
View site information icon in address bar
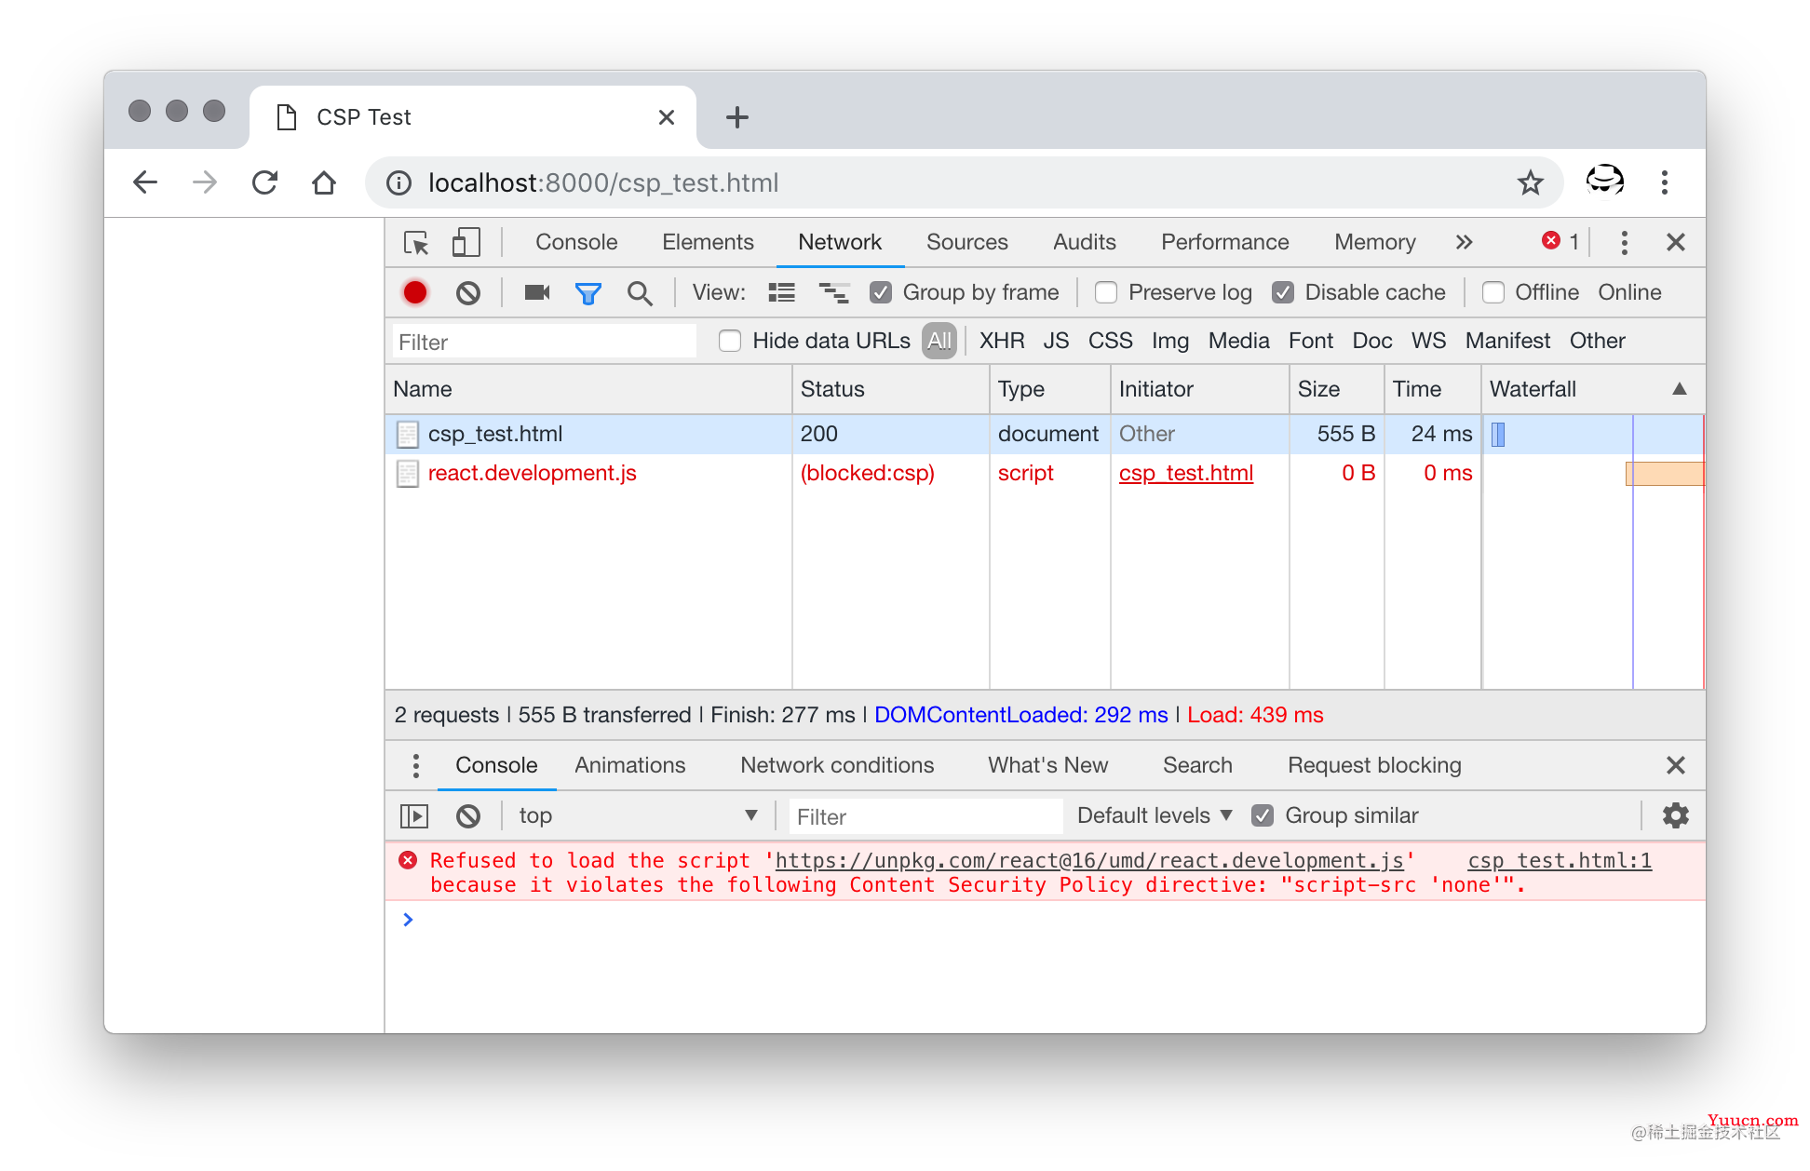click(x=398, y=183)
